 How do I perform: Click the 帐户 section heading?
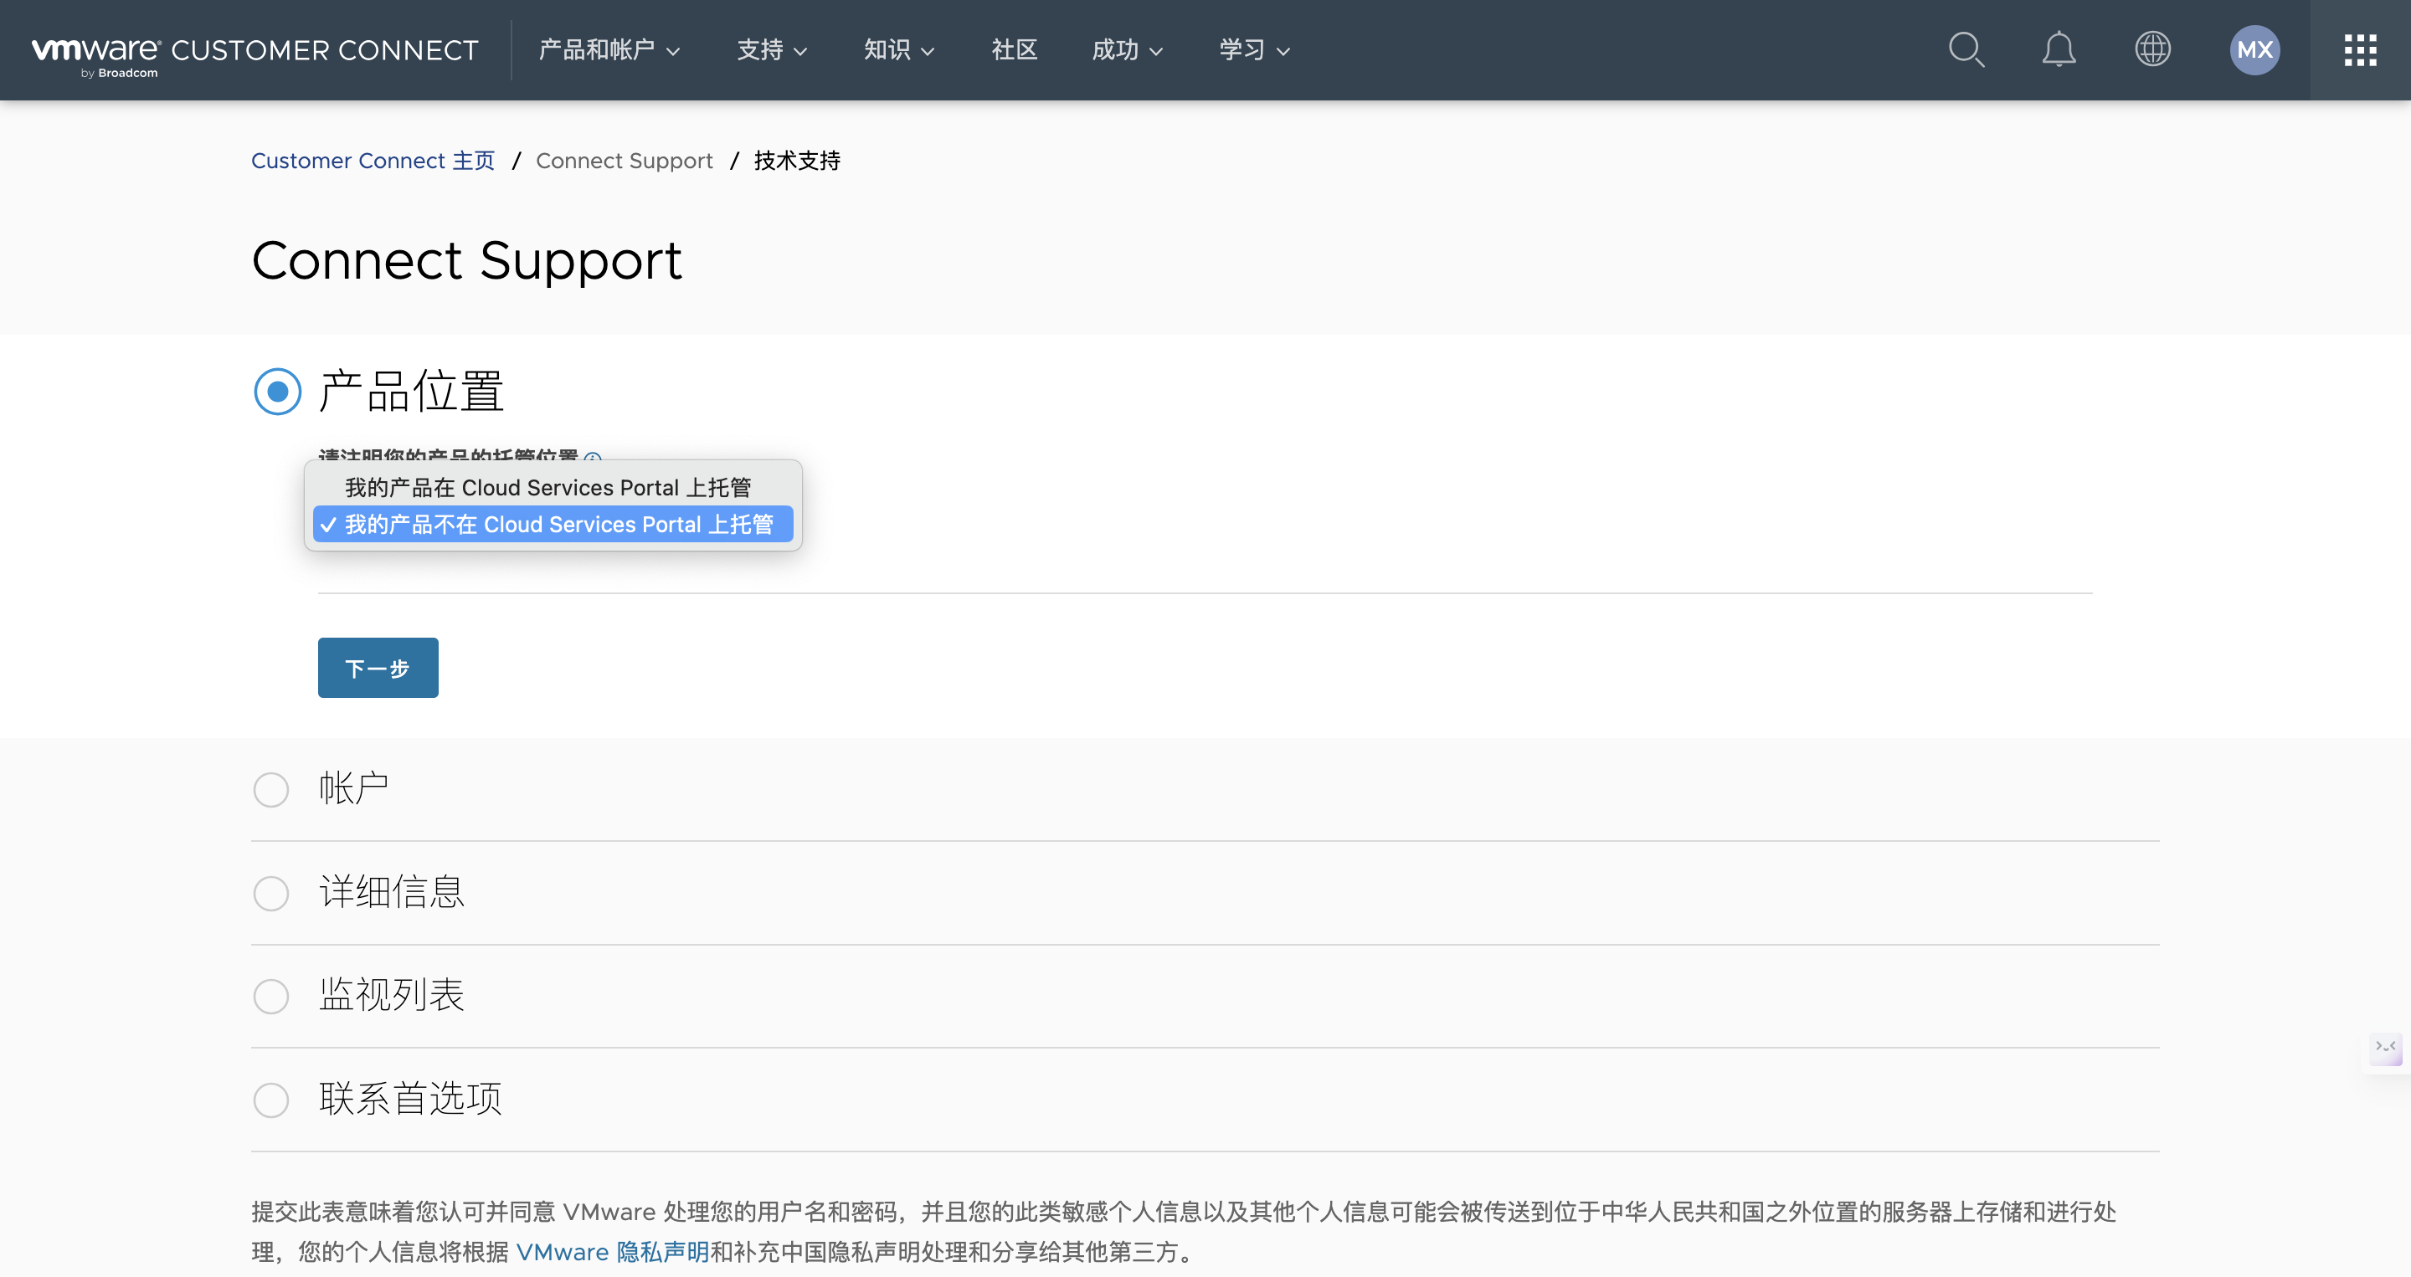[x=354, y=788]
